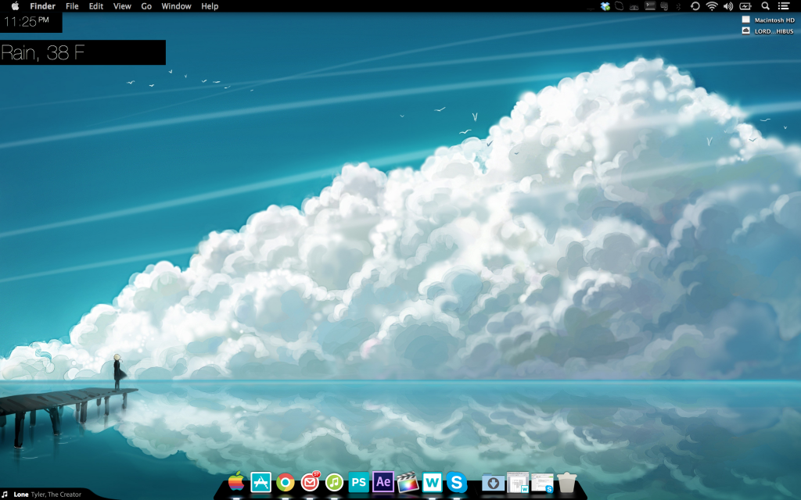
Task: Launch Word from the Dock
Action: (x=432, y=482)
